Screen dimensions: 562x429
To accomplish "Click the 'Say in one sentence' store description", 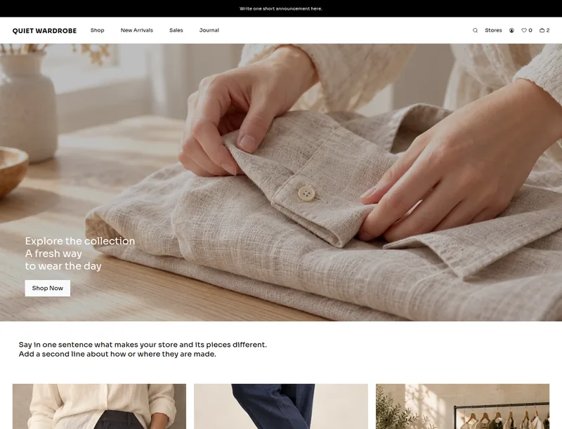I will point(143,349).
